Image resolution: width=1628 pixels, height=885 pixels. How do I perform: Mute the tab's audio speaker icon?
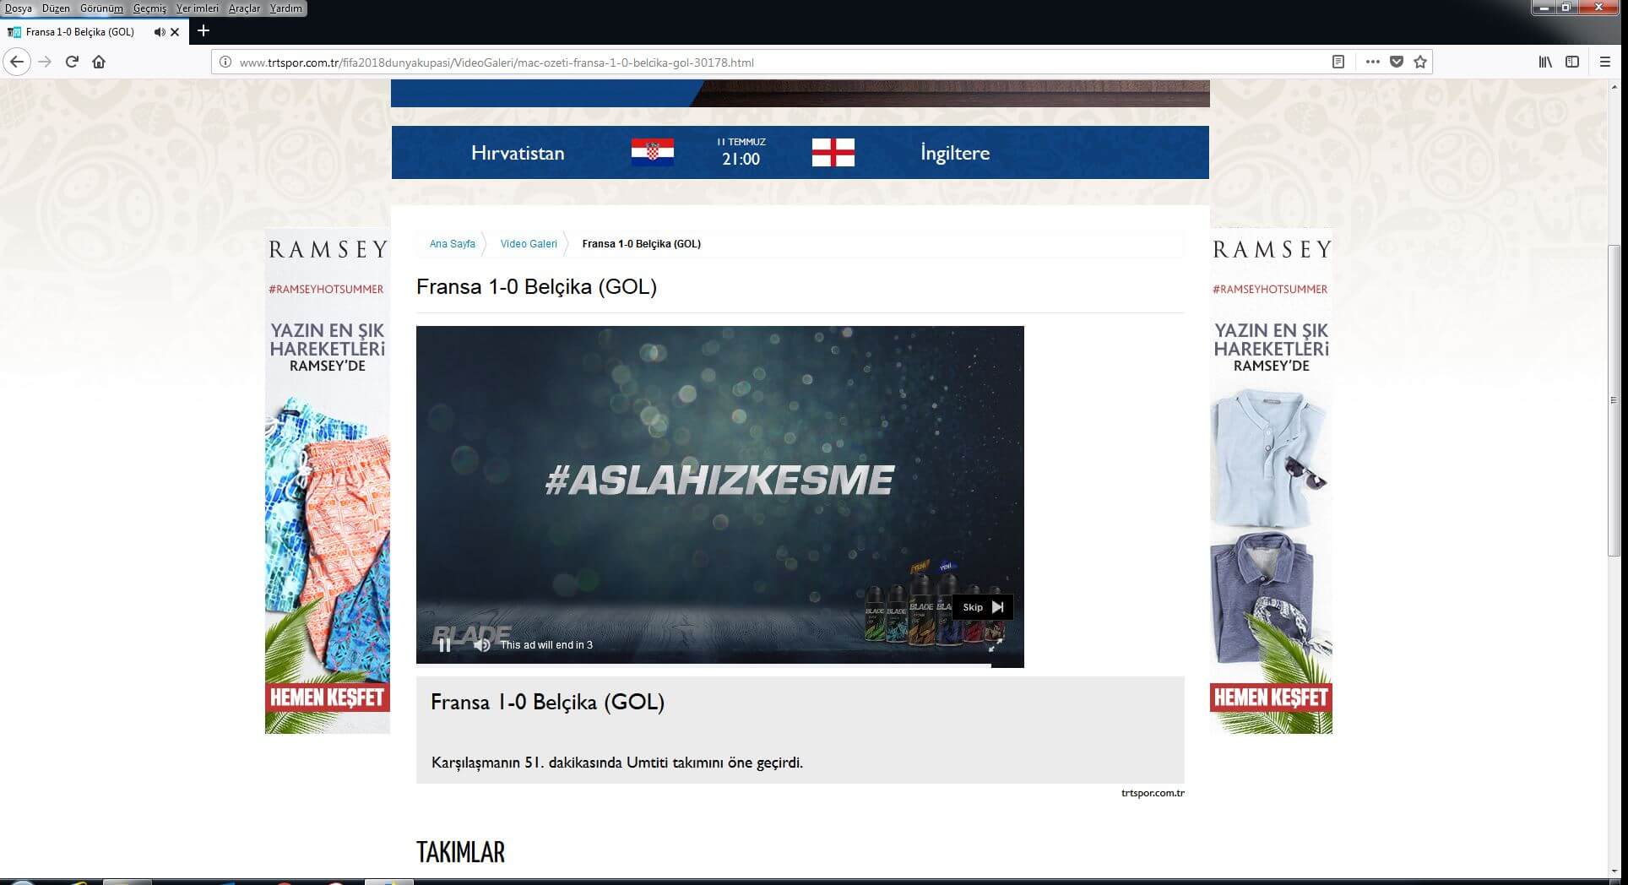[x=159, y=32]
